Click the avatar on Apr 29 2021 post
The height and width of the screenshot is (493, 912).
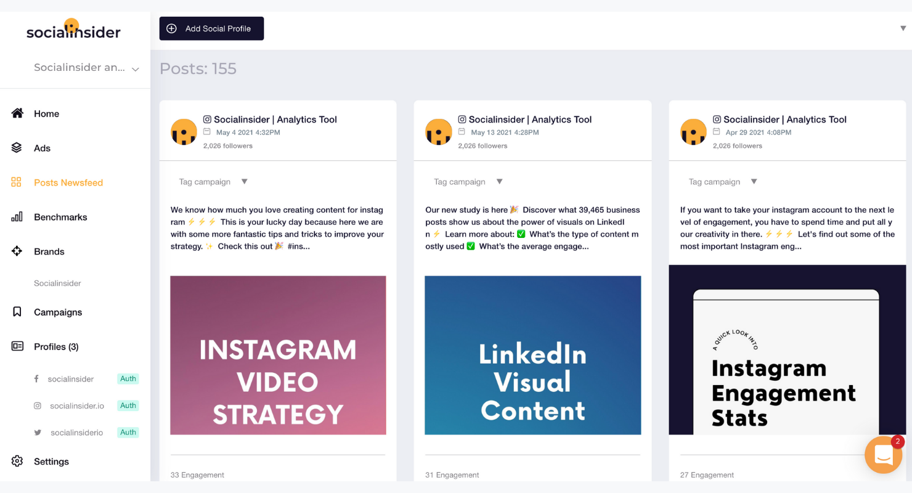(x=693, y=132)
